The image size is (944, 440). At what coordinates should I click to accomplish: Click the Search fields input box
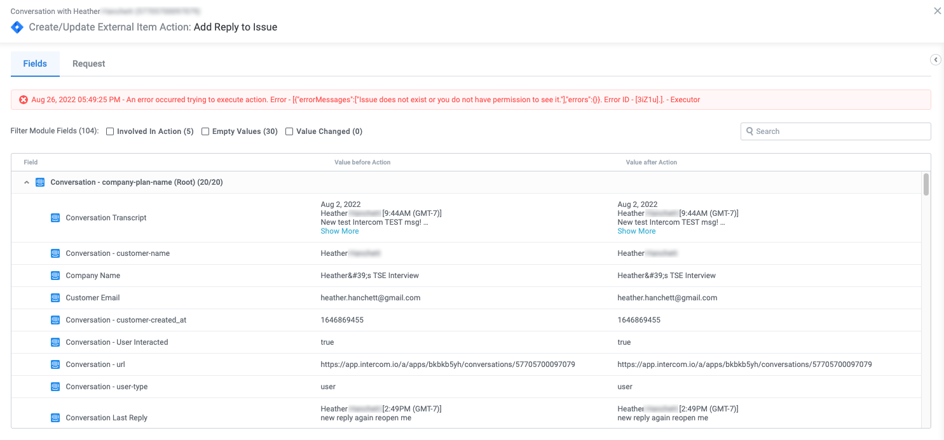[x=839, y=131]
